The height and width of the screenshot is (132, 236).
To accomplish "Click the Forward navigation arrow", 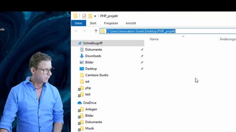I will point(84,31).
